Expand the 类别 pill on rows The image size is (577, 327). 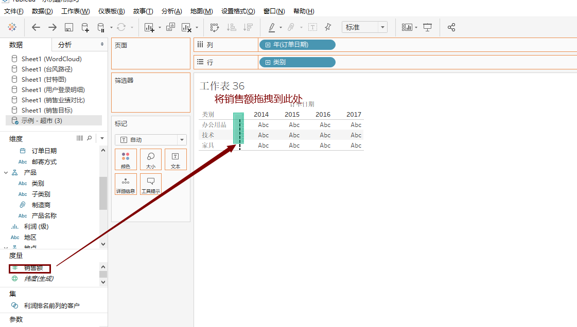pyautogui.click(x=268, y=62)
